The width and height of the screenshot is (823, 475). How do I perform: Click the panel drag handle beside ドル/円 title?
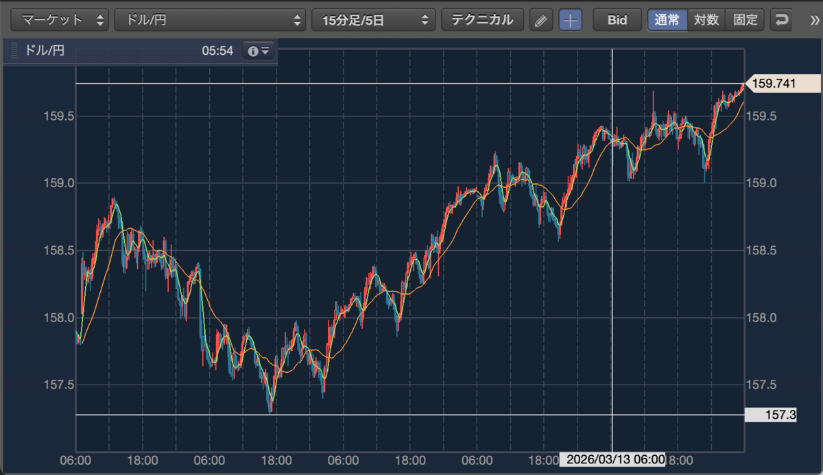(x=13, y=51)
